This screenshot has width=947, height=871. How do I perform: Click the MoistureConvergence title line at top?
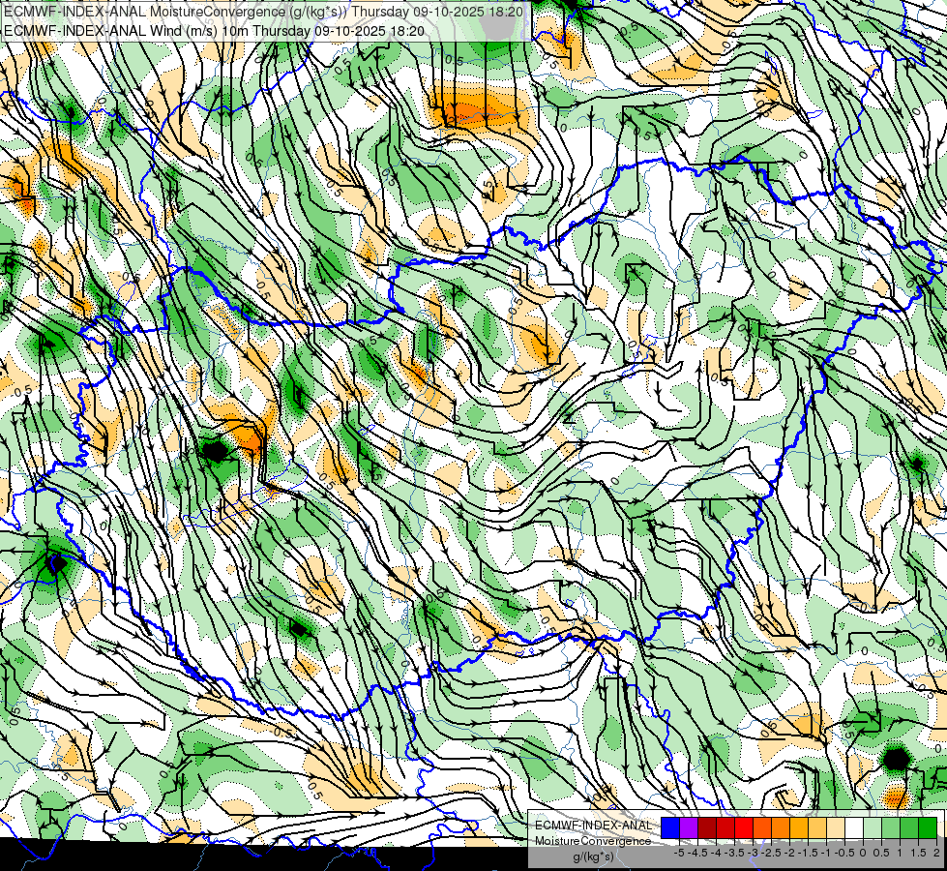tap(263, 12)
